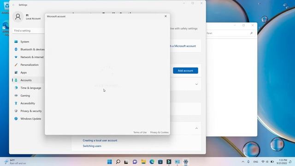
Task: Click the Accessibility figure icon
Action: coord(16,103)
